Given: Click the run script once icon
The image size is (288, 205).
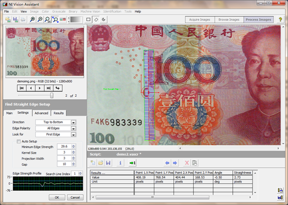Looking at the screenshot, I should pos(132,163).
